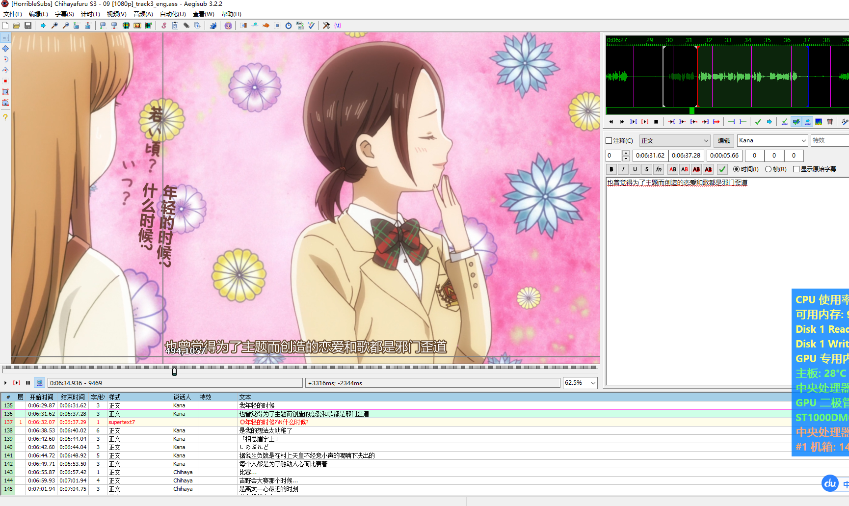Viewport: 849px width, 506px height.
Task: Select the standard crosshair video tool
Action: (5, 38)
